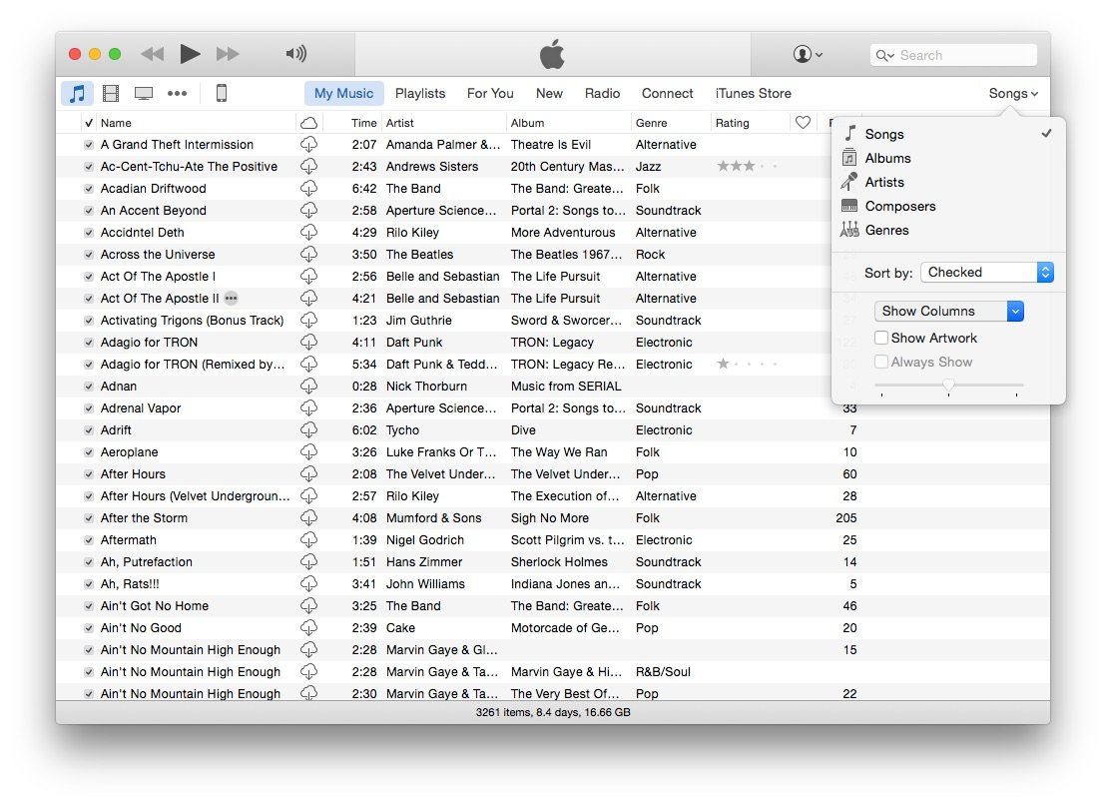Adjust the artwork size slider

pos(948,386)
